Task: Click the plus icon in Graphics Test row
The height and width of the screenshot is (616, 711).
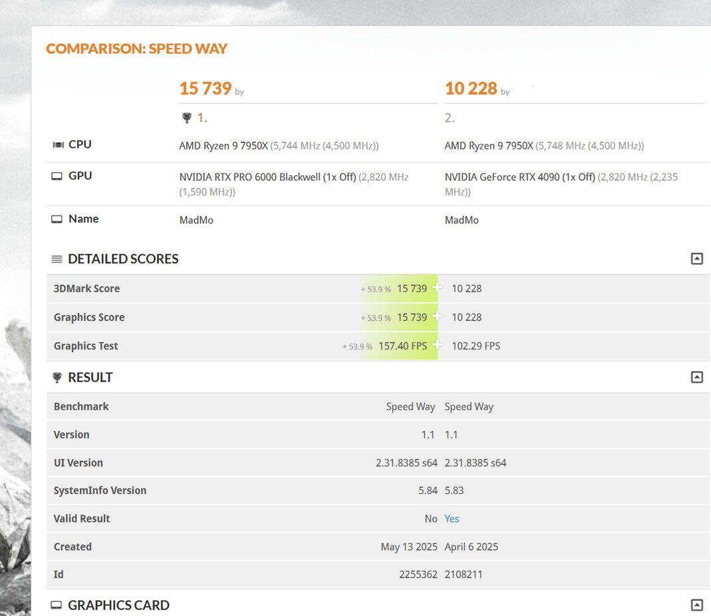Action: click(437, 345)
